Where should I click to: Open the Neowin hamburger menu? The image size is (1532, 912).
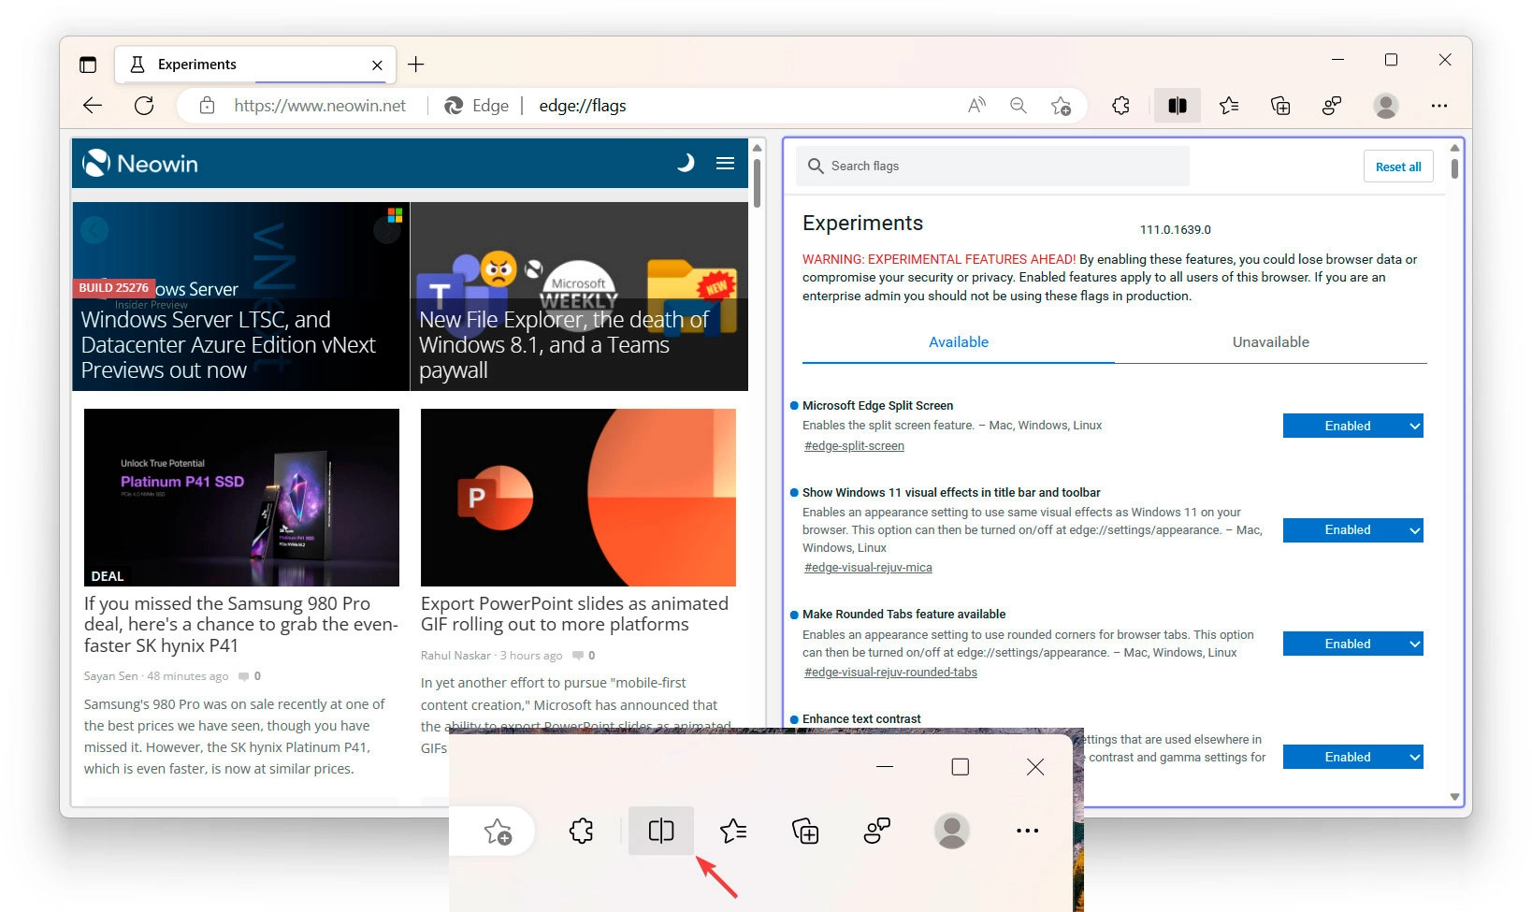[725, 164]
